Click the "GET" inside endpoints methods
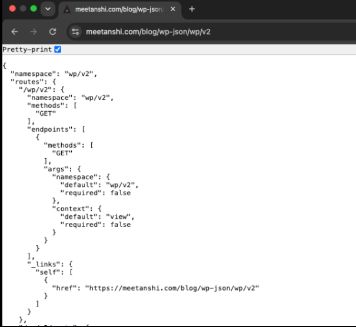This screenshot has width=356, height=327. 62,153
